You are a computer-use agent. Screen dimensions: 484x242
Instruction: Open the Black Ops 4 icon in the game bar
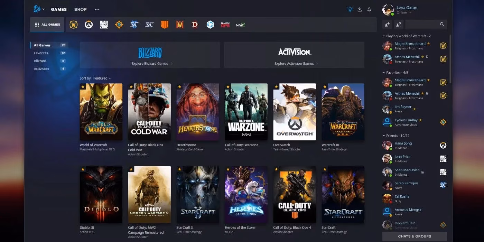[x=165, y=25]
